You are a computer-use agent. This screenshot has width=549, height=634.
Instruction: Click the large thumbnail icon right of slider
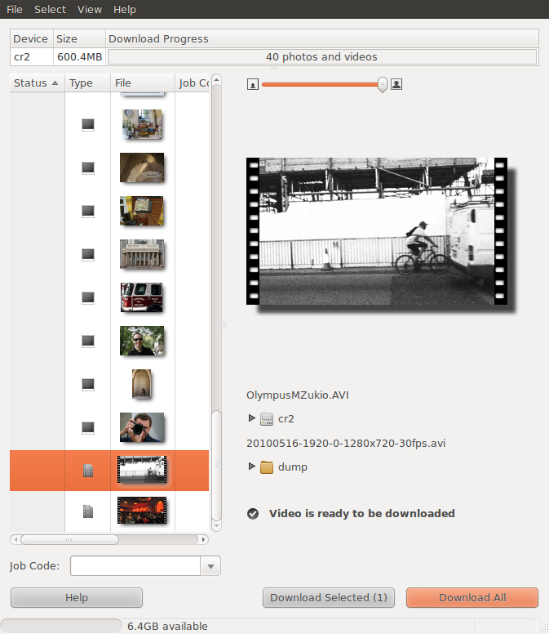pyautogui.click(x=396, y=84)
